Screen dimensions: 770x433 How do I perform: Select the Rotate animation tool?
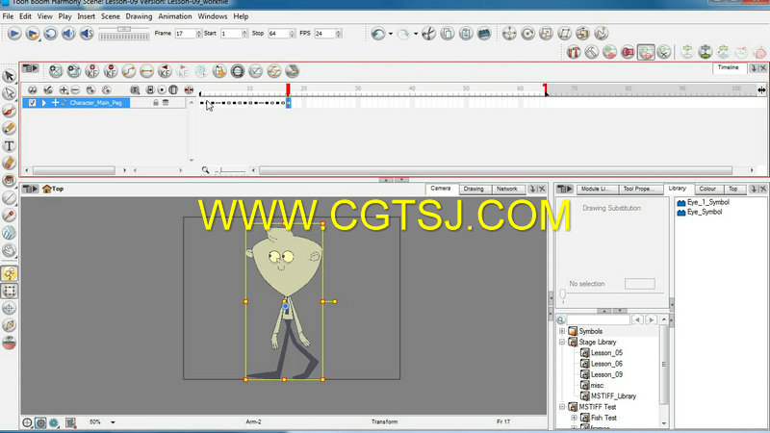[x=527, y=34]
